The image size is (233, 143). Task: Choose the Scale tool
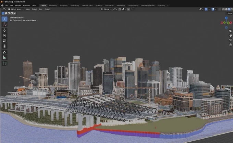(4, 41)
